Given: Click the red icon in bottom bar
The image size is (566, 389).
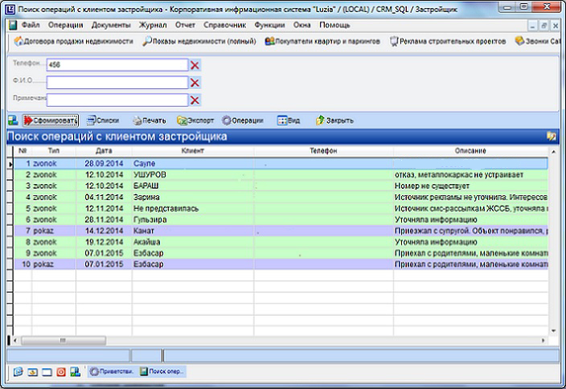Looking at the screenshot, I should (61, 371).
